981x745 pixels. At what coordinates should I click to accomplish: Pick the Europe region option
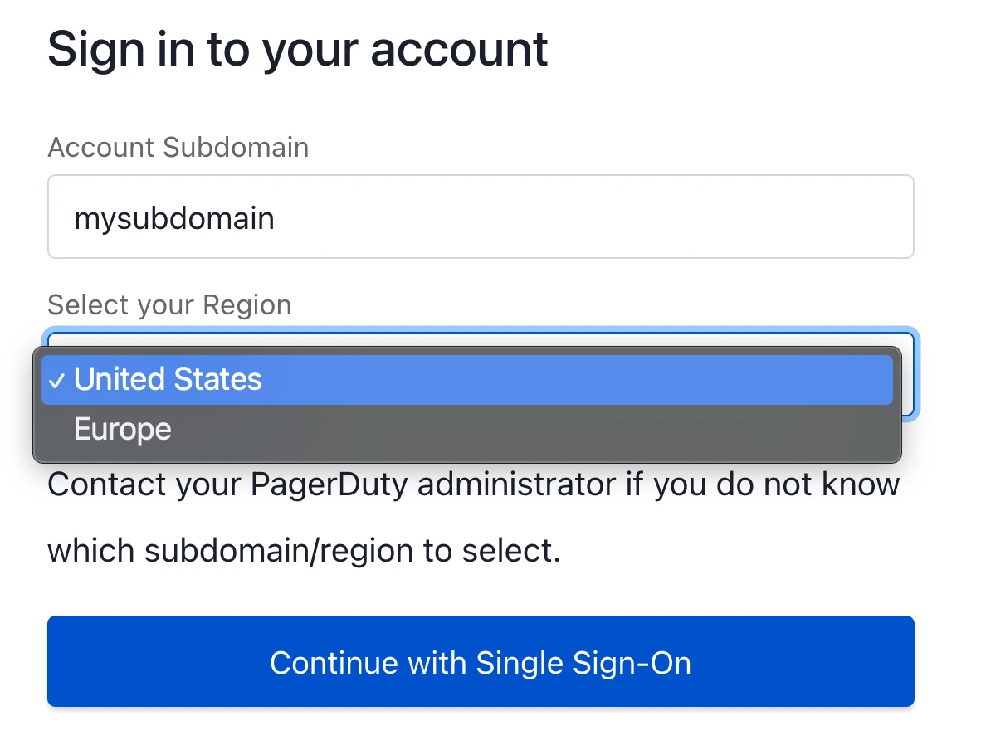tap(466, 429)
